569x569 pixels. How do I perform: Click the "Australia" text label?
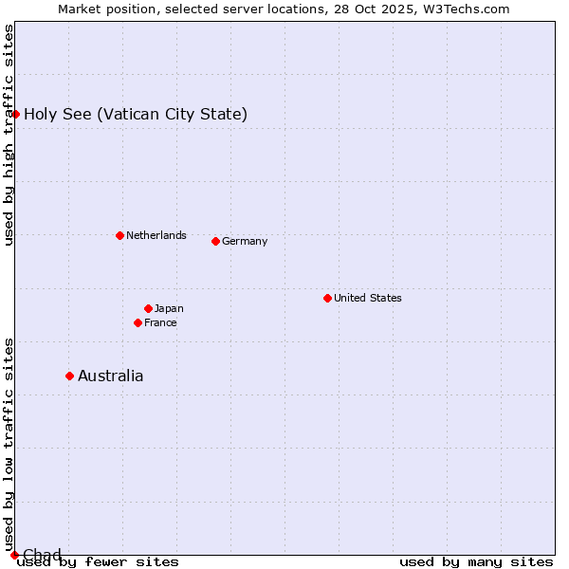point(111,376)
